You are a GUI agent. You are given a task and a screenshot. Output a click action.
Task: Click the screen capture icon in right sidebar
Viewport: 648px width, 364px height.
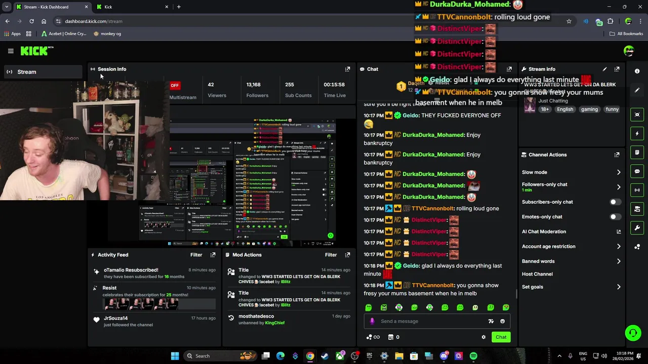click(637, 115)
